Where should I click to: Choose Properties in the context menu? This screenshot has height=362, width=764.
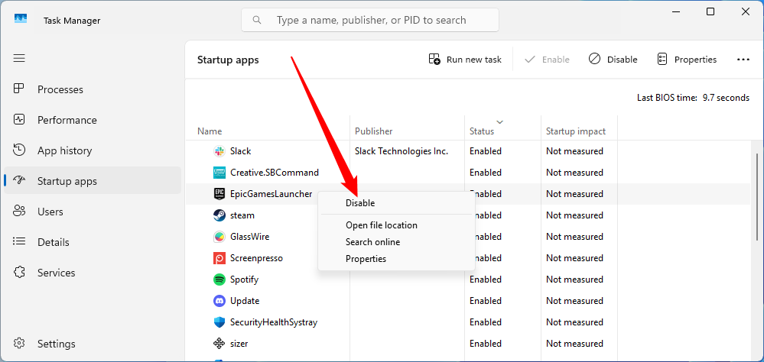pos(396,259)
